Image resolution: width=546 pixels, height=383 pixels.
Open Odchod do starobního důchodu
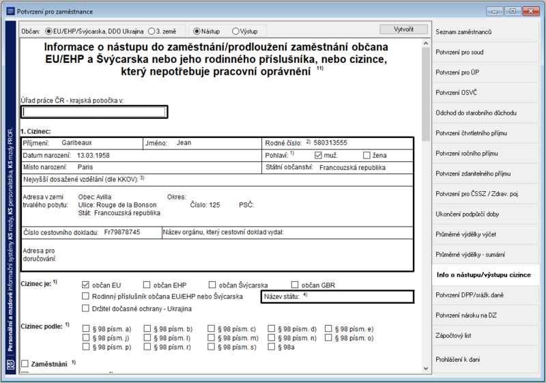coord(485,113)
